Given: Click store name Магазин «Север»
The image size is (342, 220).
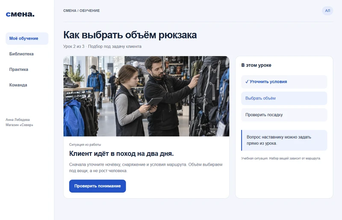Looking at the screenshot, I should click(19, 125).
